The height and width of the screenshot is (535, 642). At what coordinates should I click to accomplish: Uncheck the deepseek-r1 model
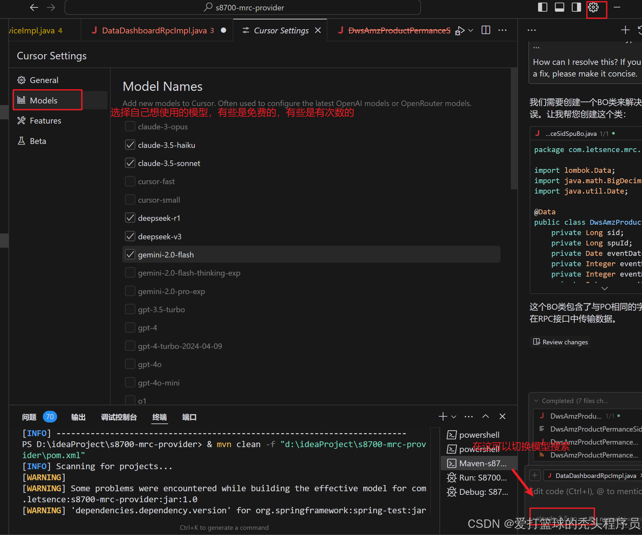click(x=130, y=218)
